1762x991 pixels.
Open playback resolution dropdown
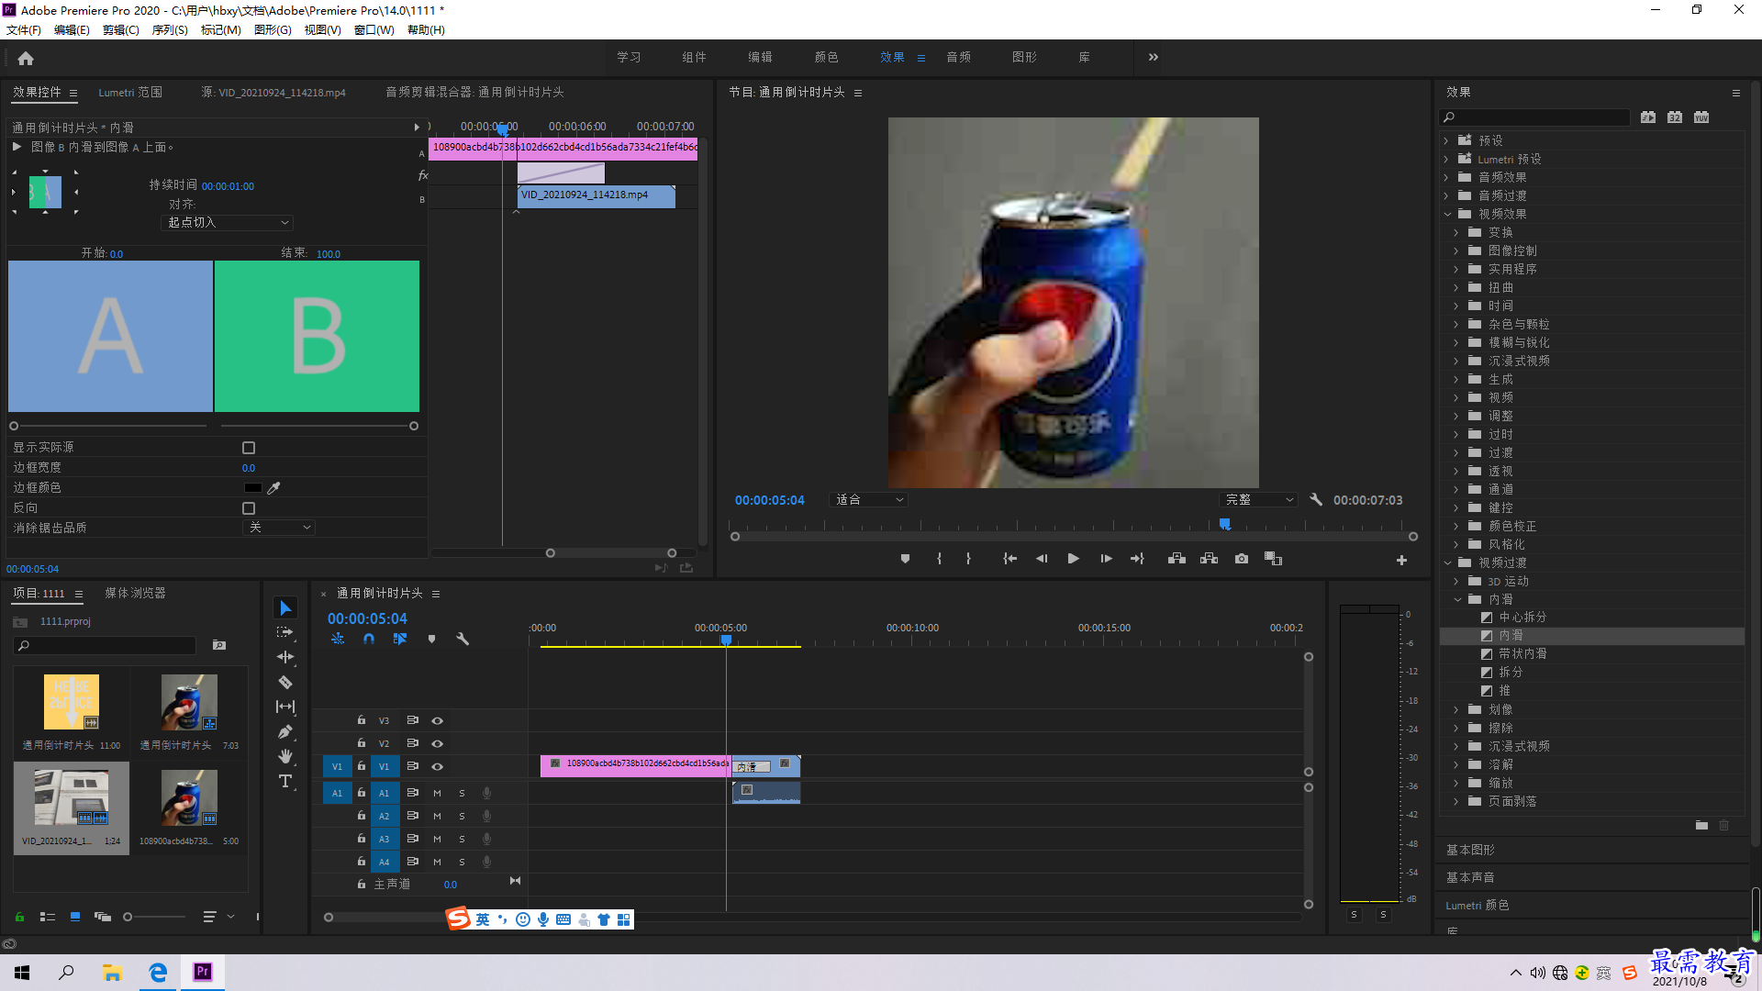tap(1259, 500)
